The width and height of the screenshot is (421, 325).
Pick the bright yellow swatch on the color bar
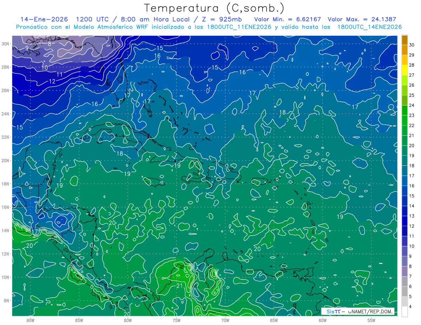(405, 70)
